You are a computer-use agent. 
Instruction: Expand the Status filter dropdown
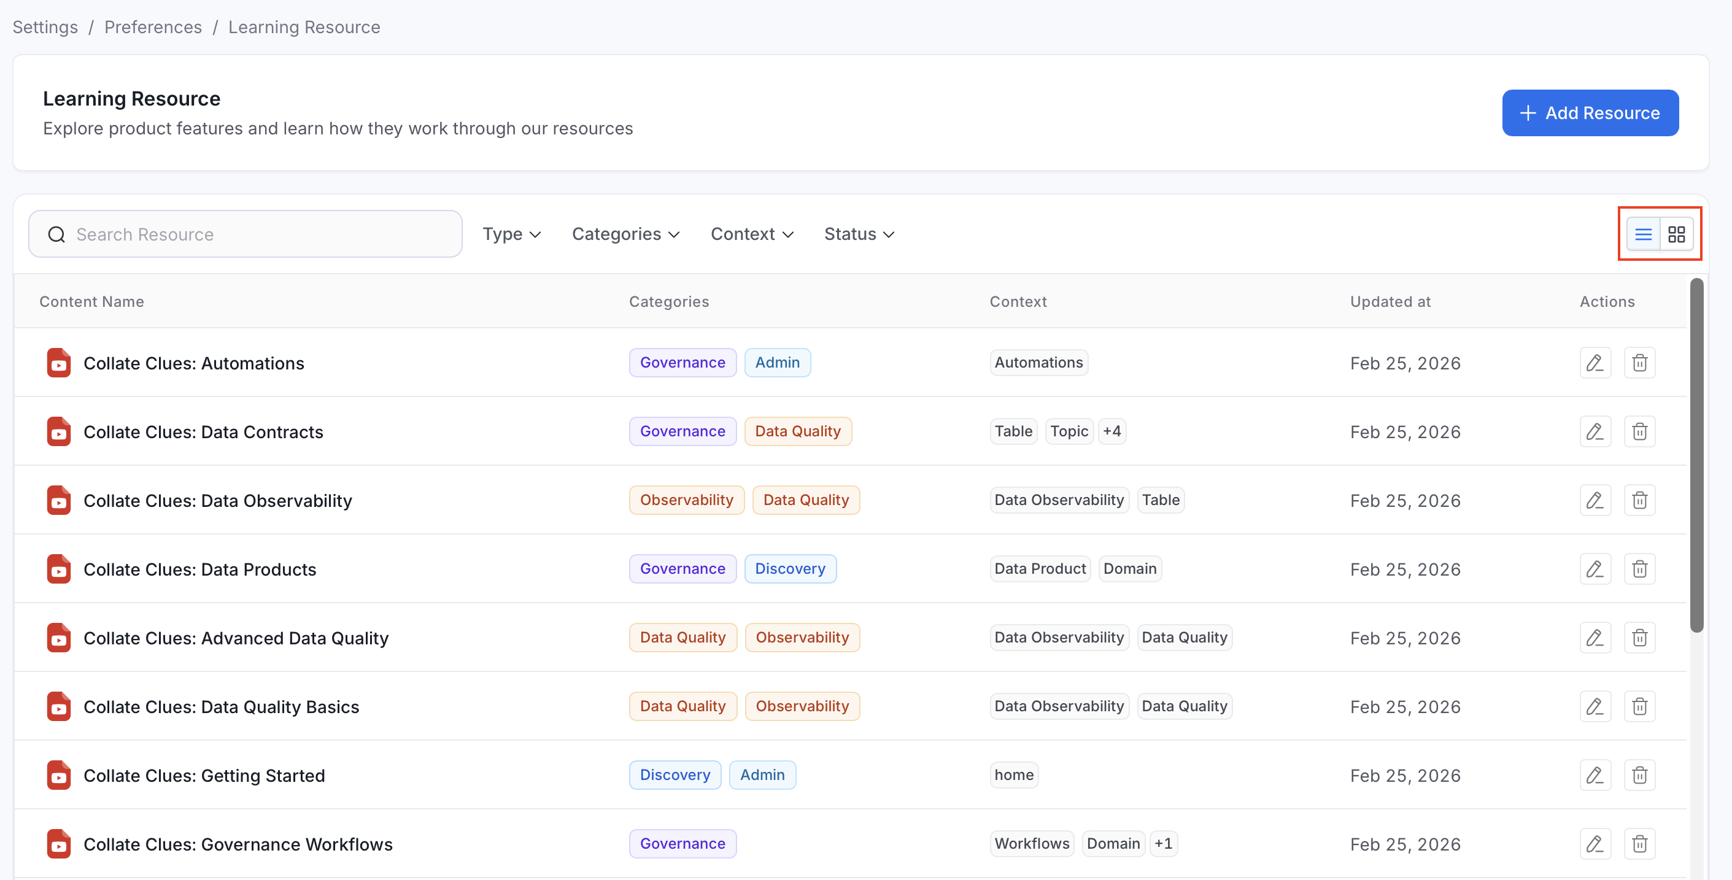(859, 234)
